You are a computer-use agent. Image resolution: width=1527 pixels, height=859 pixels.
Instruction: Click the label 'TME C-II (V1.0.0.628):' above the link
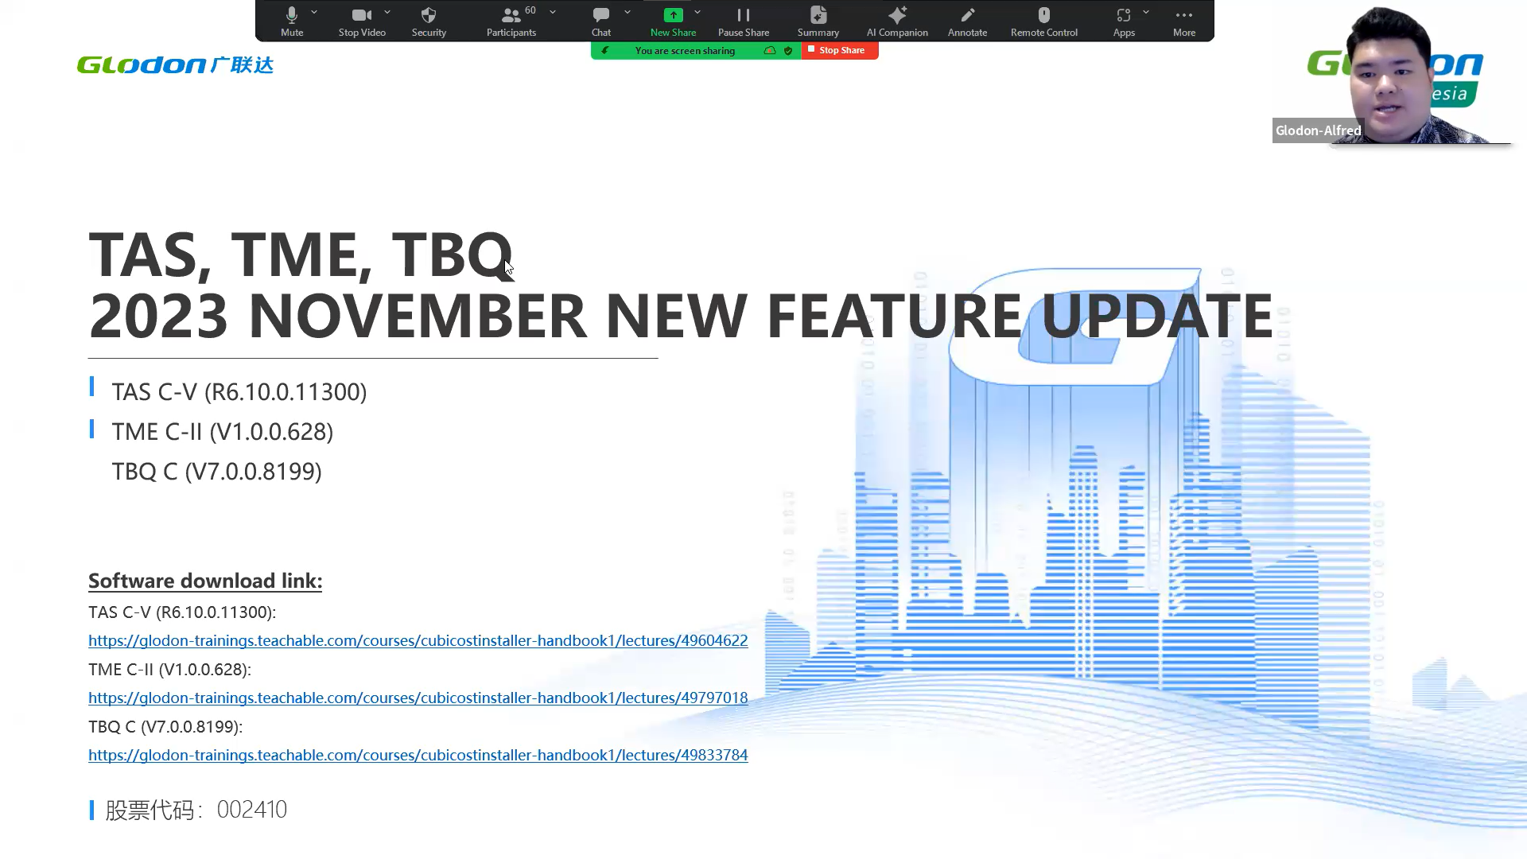pos(169,669)
